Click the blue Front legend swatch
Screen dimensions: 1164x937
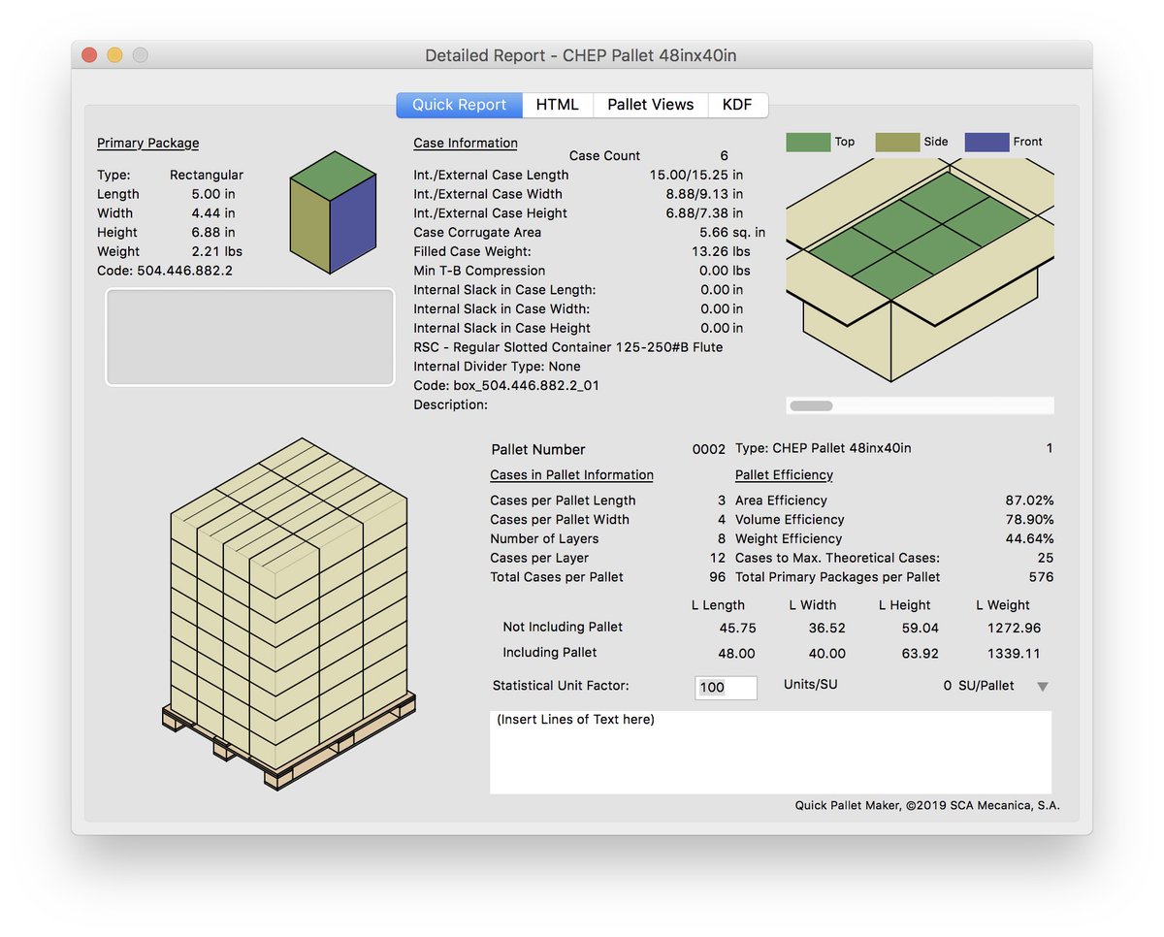point(986,142)
